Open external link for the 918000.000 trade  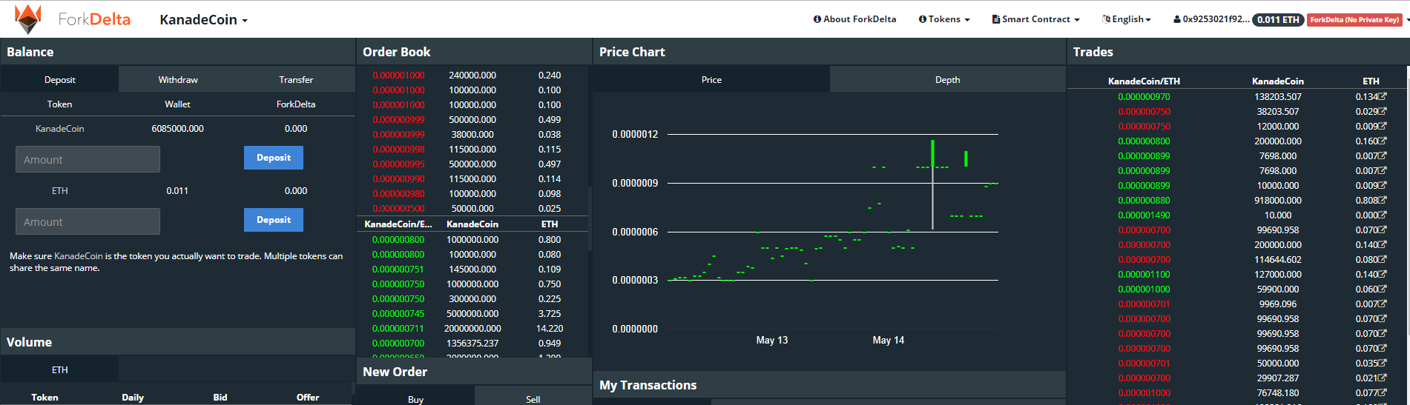point(1383,200)
